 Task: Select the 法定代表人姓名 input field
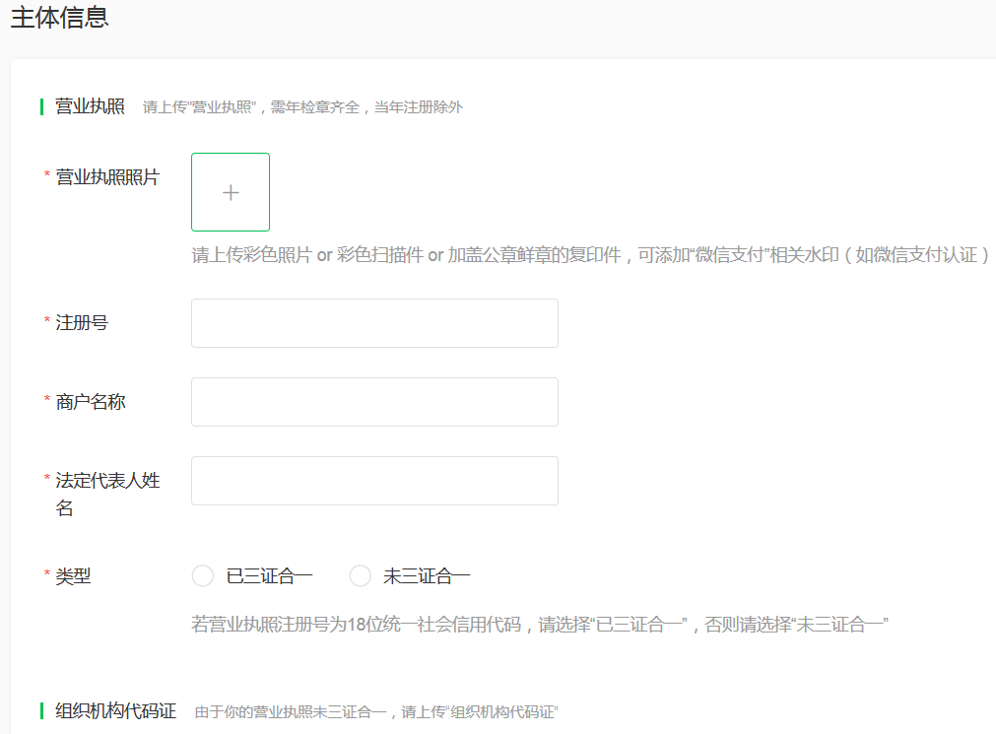point(374,481)
